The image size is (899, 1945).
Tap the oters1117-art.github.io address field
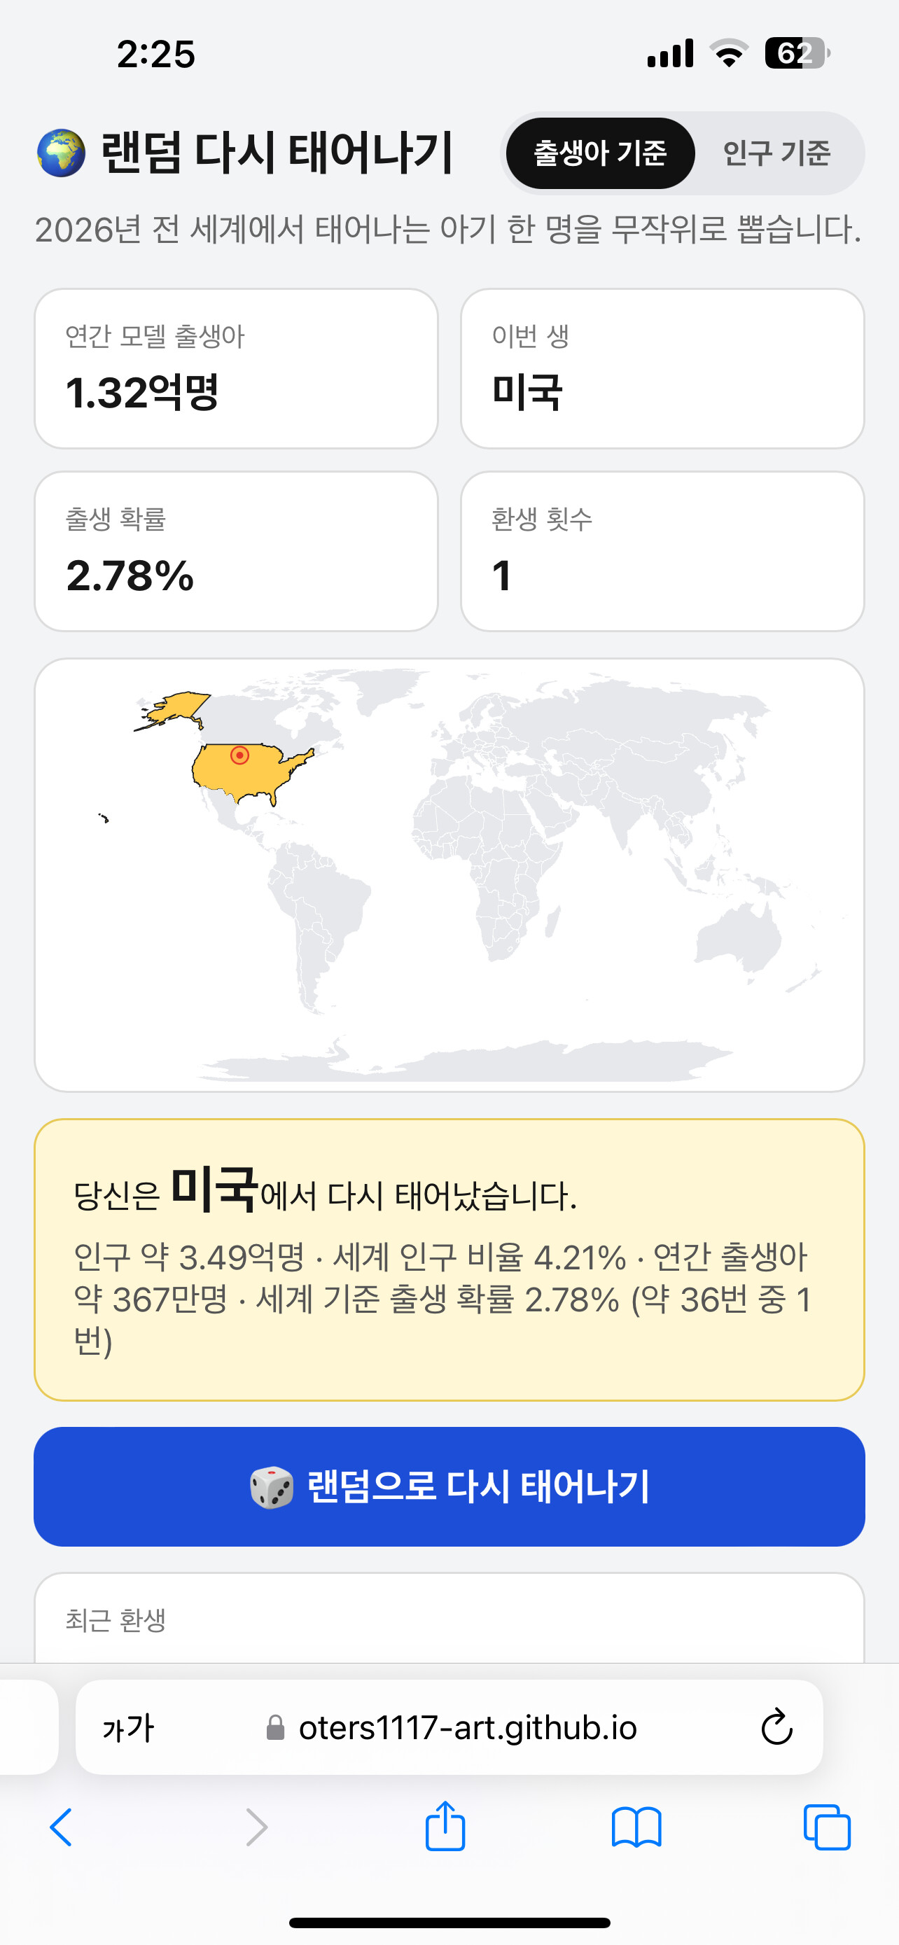pyautogui.click(x=450, y=1727)
